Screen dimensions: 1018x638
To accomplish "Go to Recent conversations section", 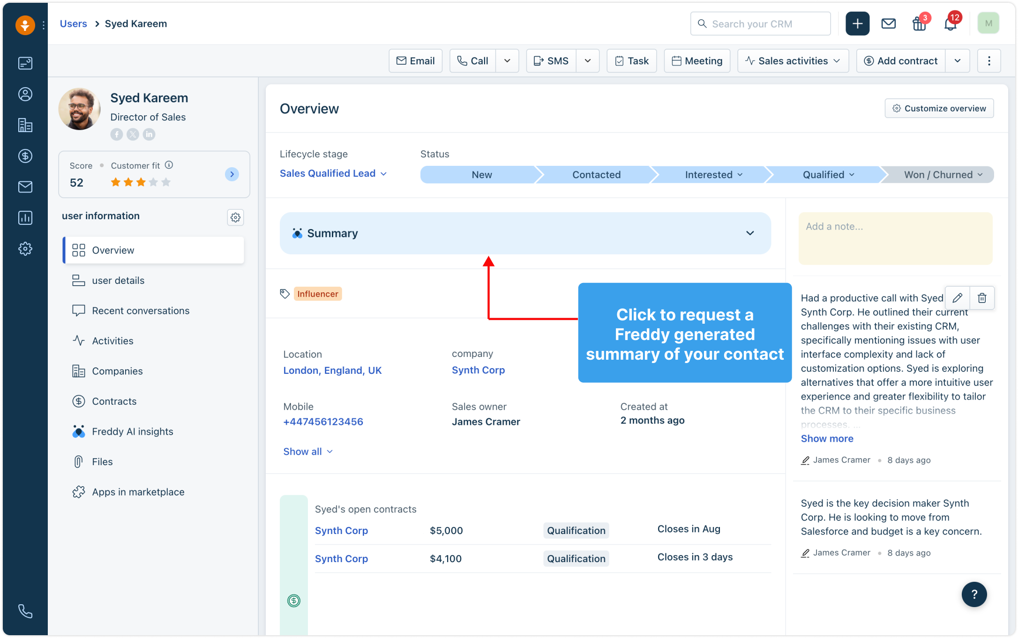I will pyautogui.click(x=141, y=311).
